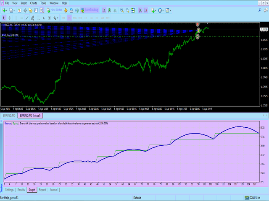Click the New Order button

54,10
